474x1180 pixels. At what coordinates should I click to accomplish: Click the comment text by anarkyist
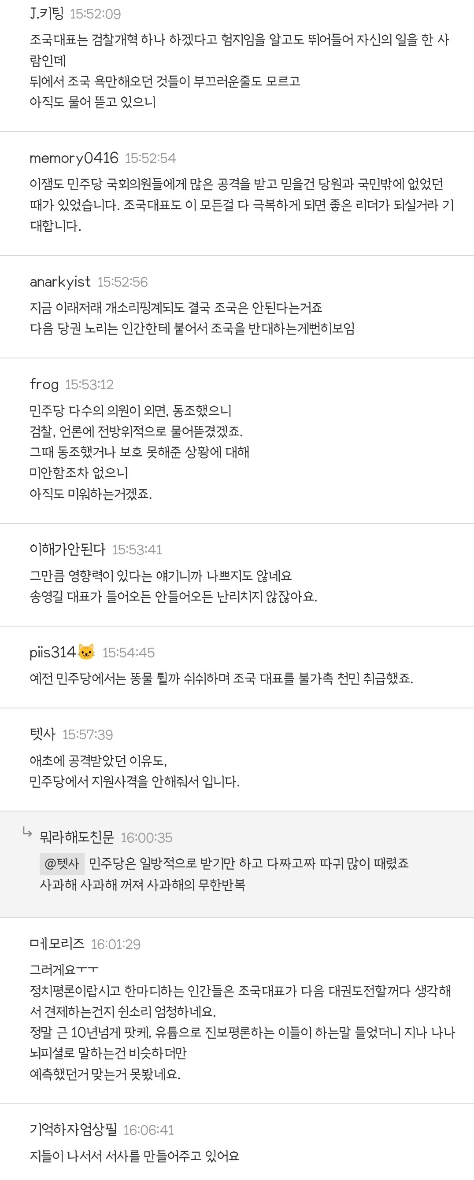tap(192, 318)
